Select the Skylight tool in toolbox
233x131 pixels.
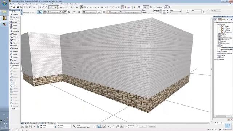15,48
